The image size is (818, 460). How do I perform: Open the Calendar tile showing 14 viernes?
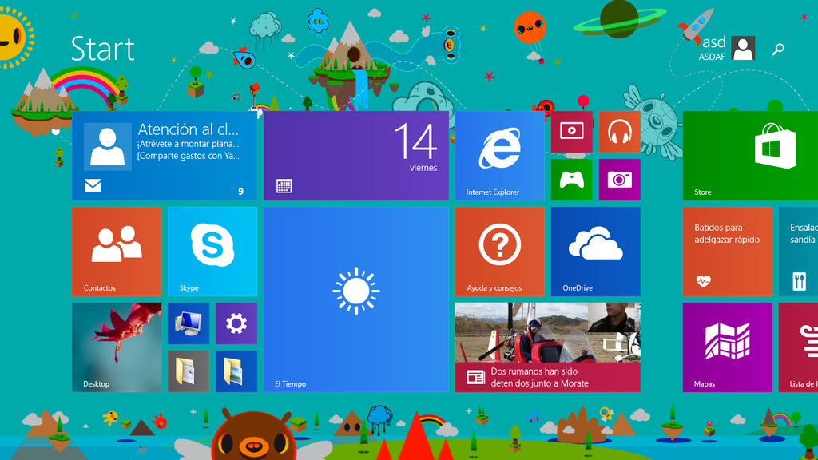355,156
